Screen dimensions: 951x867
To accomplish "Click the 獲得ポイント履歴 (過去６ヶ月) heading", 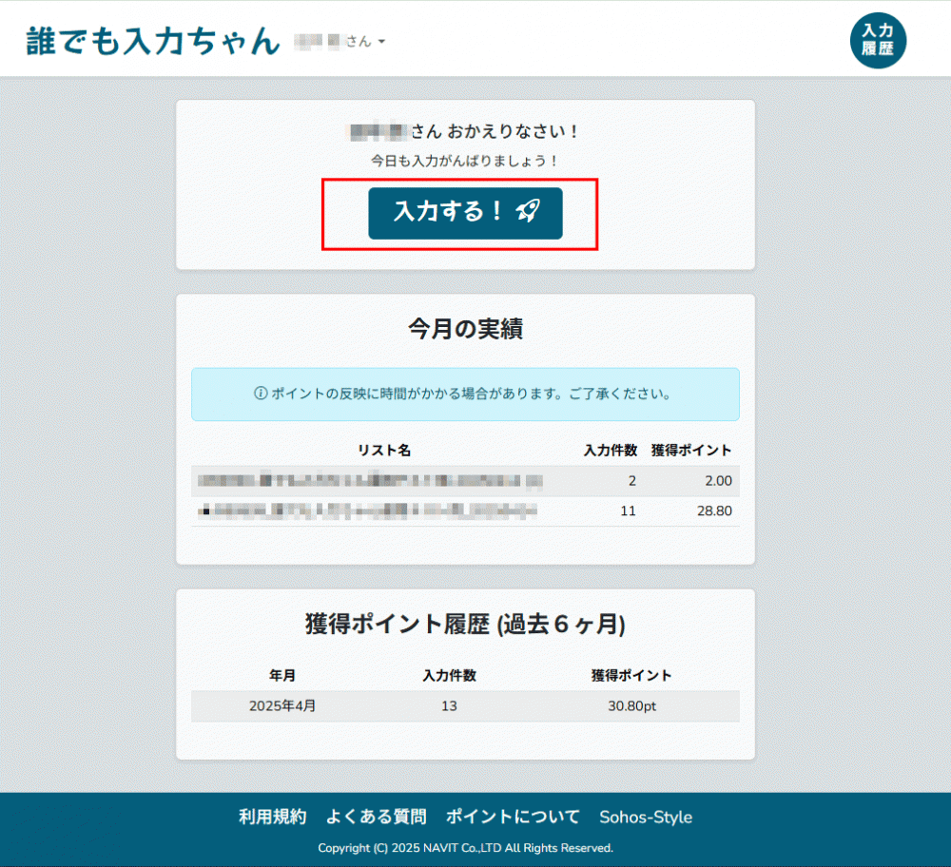I will click(465, 624).
